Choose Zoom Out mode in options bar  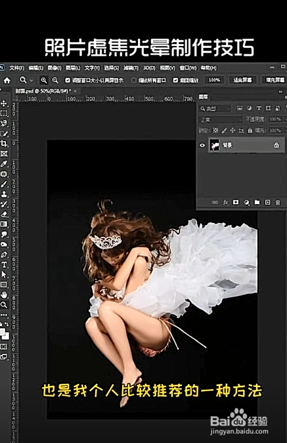click(55, 81)
